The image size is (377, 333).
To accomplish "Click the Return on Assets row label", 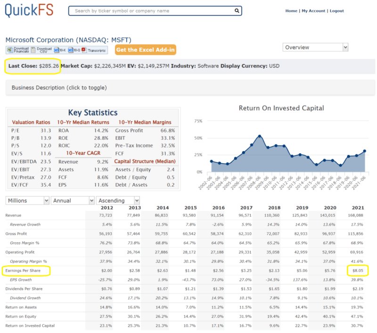I will pyautogui.click(x=21, y=307).
